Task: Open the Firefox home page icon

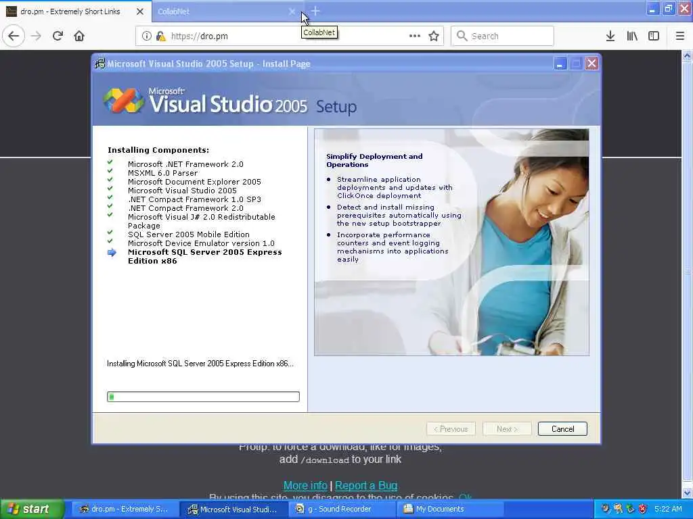Action: [79, 36]
